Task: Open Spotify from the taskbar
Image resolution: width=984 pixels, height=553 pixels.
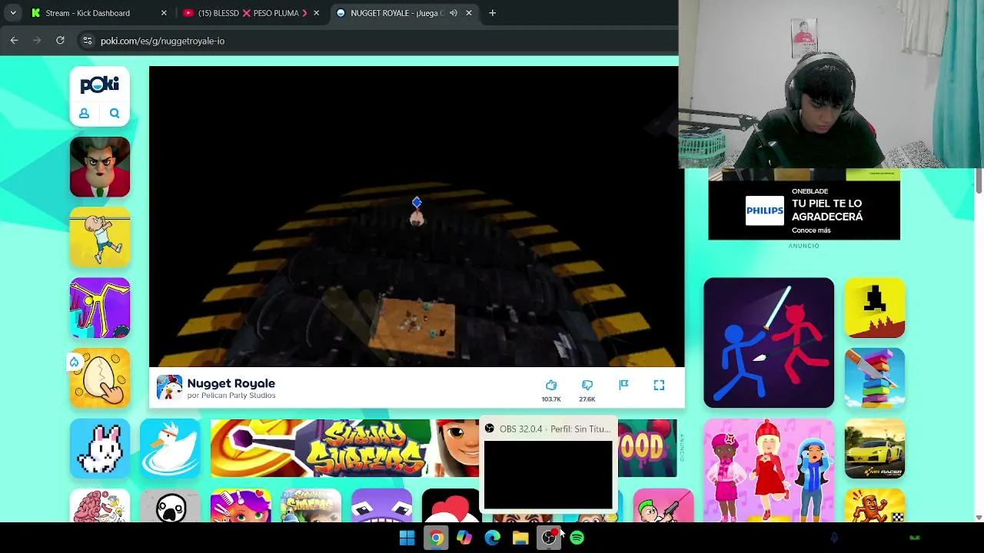Action: (x=577, y=538)
